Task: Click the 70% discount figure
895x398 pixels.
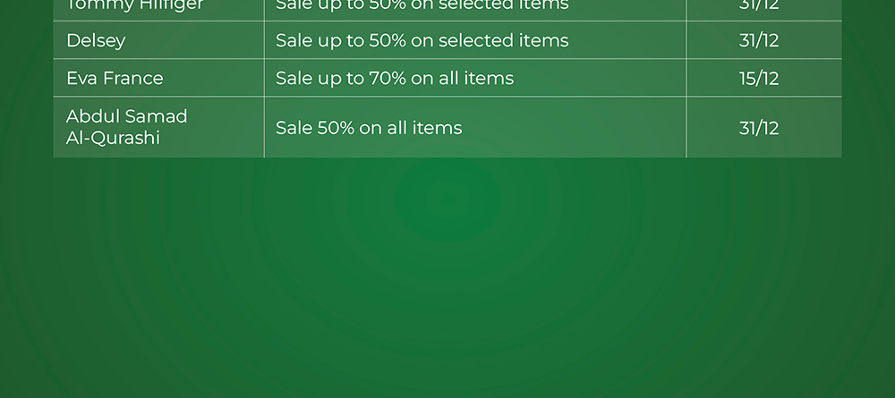Action: tap(388, 78)
